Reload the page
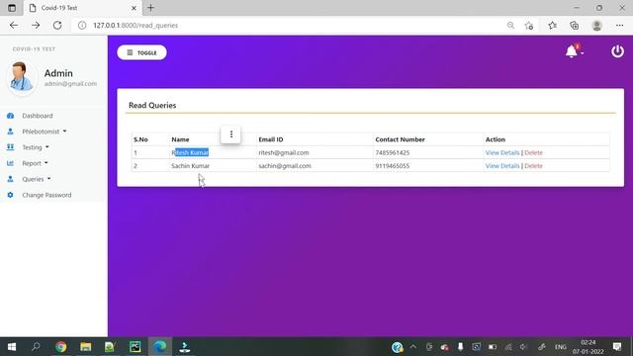Image resolution: width=633 pixels, height=356 pixels. (57, 25)
